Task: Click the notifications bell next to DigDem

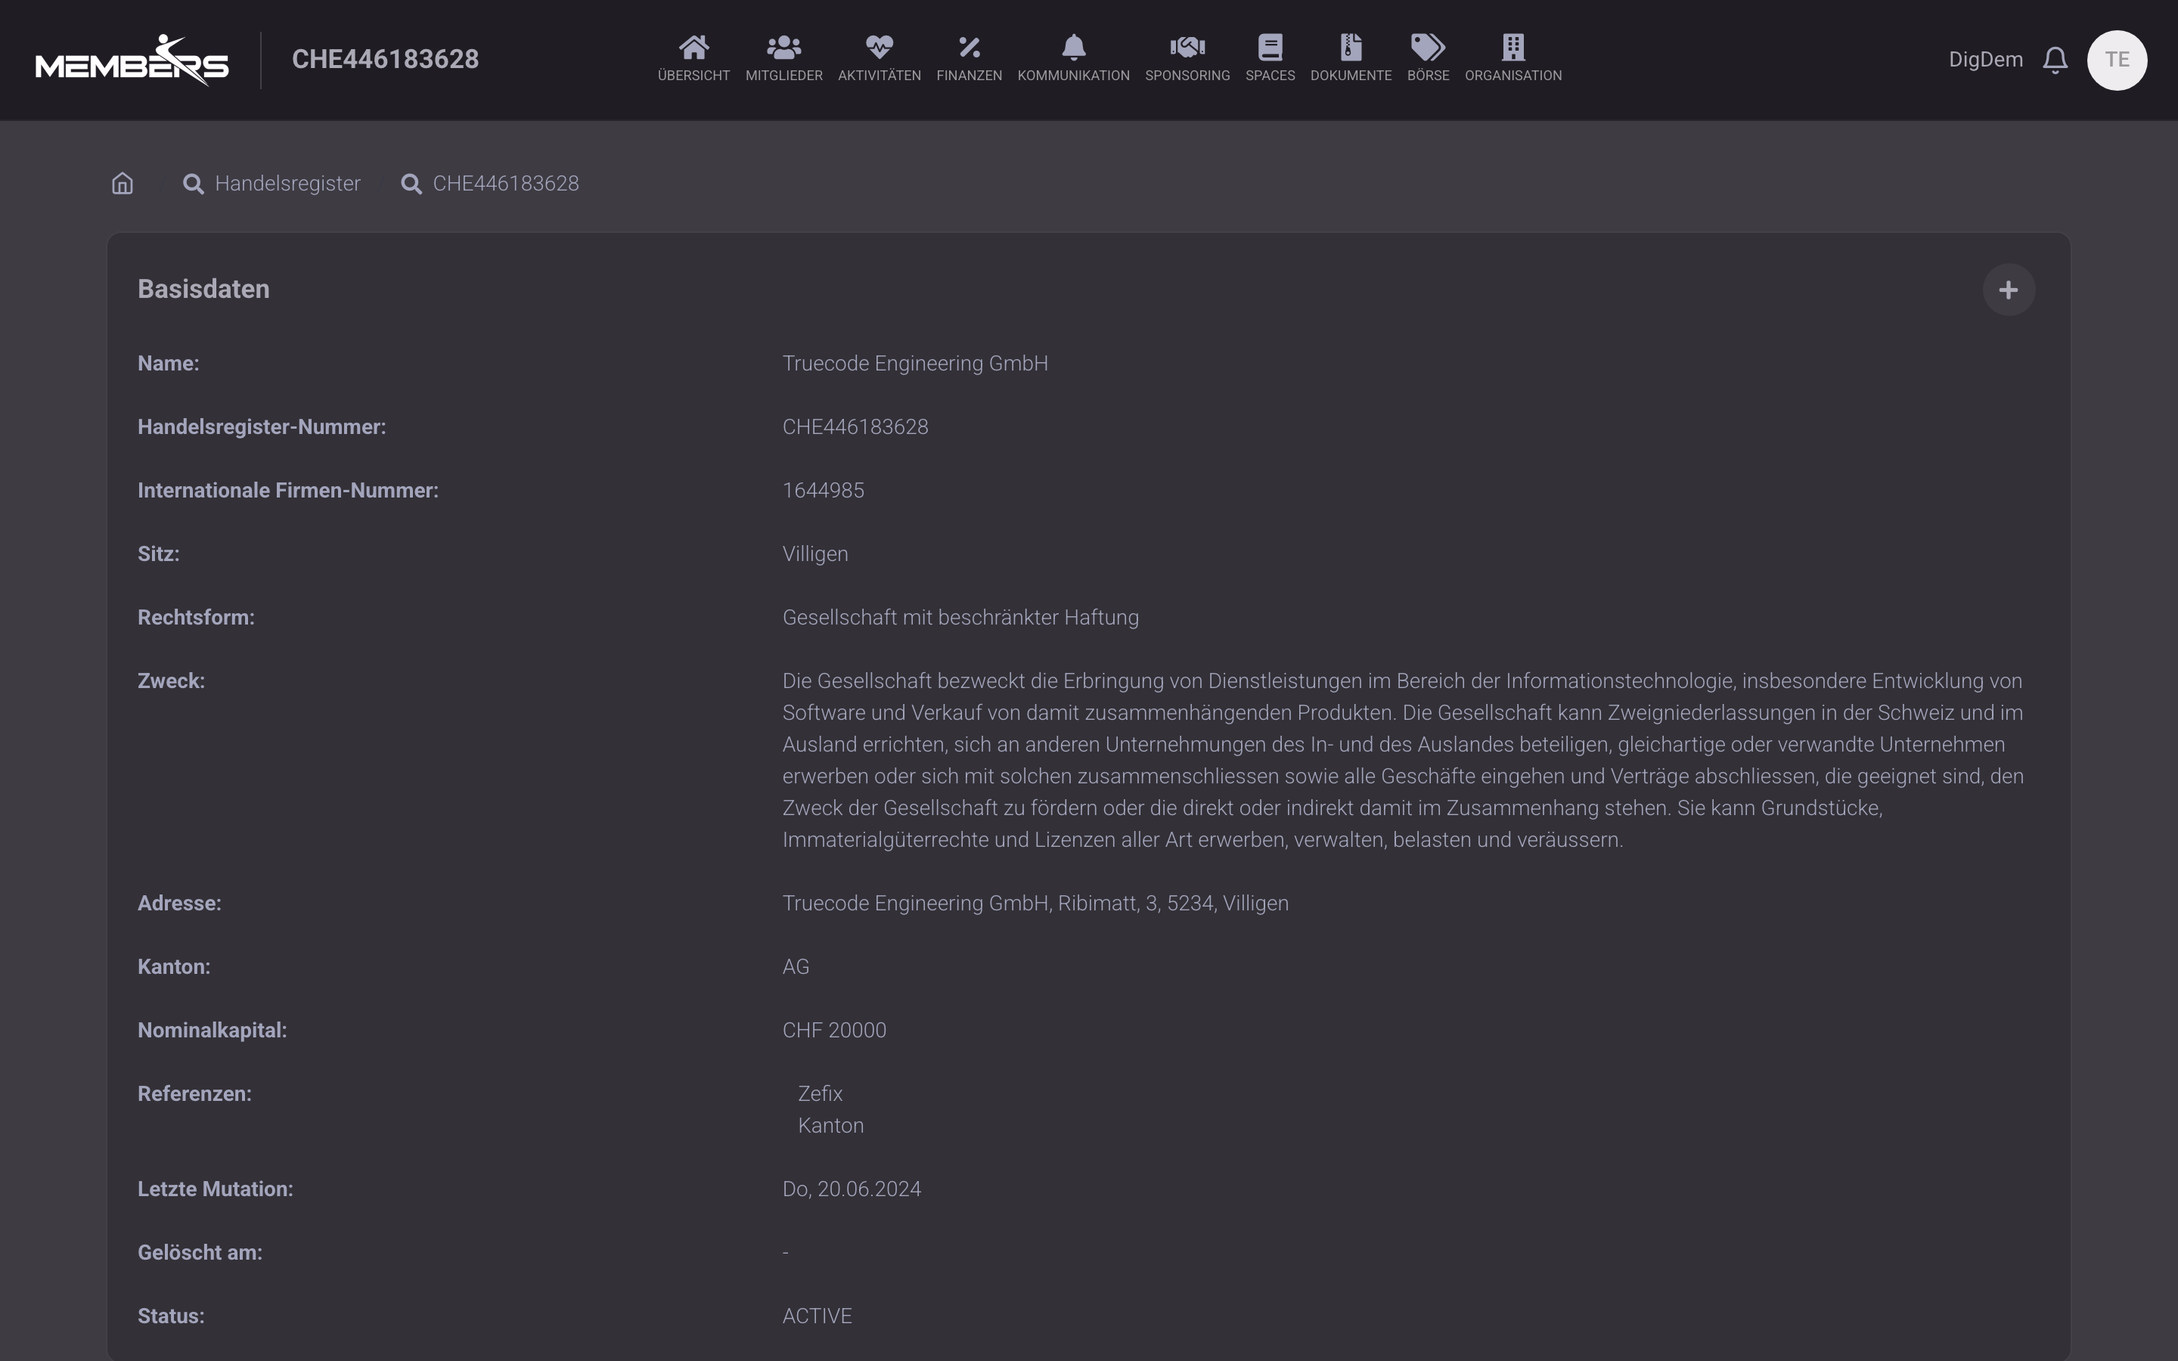Action: pos(2055,60)
